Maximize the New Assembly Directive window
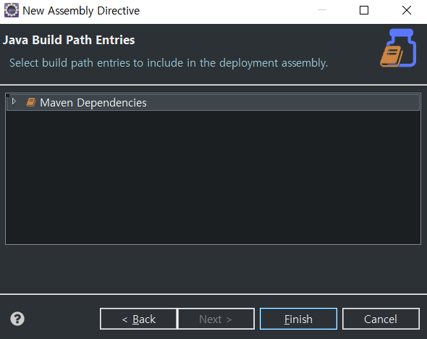This screenshot has height=339, width=427. pyautogui.click(x=364, y=10)
